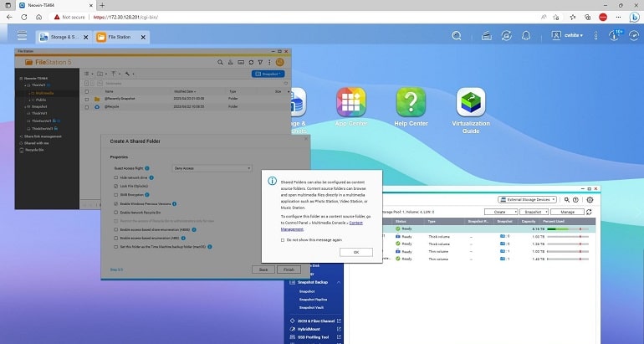Collapse the Snapshot Backup sidebar section
The image size is (644, 344).
(x=339, y=282)
